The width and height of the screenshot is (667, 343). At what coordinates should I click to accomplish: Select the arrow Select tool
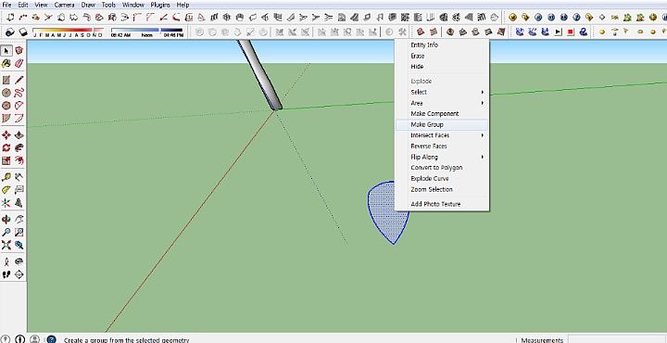[6, 51]
